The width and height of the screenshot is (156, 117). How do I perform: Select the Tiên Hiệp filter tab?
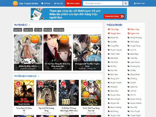38,30
